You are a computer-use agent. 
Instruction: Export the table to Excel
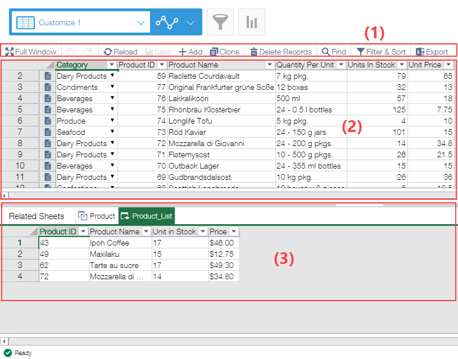pyautogui.click(x=432, y=52)
